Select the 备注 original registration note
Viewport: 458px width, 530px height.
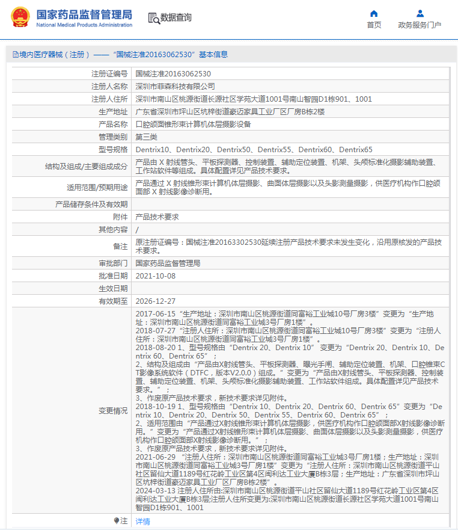pyautogui.click(x=289, y=247)
